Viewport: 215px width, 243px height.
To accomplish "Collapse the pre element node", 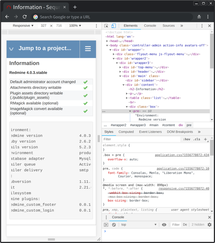I will 130,111.
